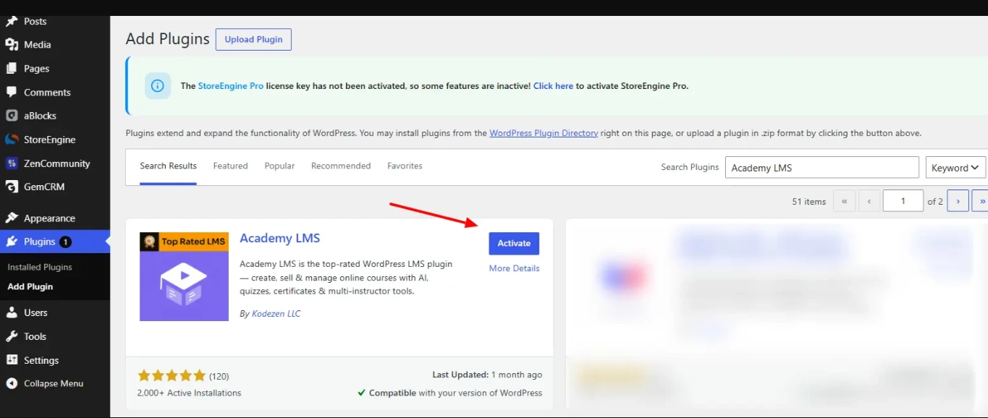
Task: Click the 'Click here' activation link
Action: pos(553,86)
